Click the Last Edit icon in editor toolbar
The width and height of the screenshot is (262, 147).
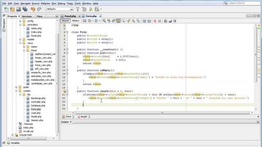85,21
